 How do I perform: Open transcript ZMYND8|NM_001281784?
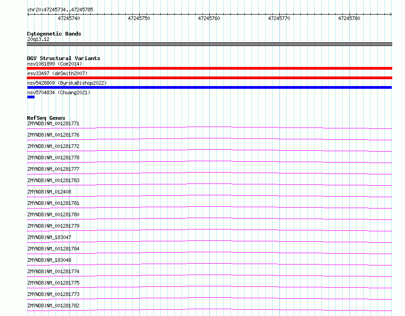[53, 249]
